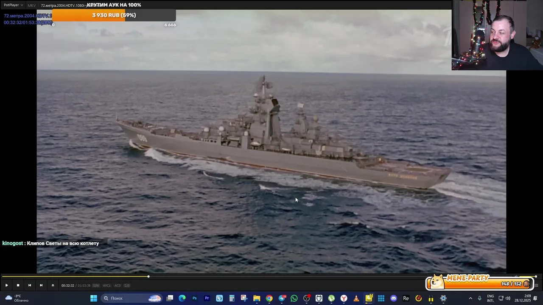Open uTorrent from the taskbar

point(331,298)
